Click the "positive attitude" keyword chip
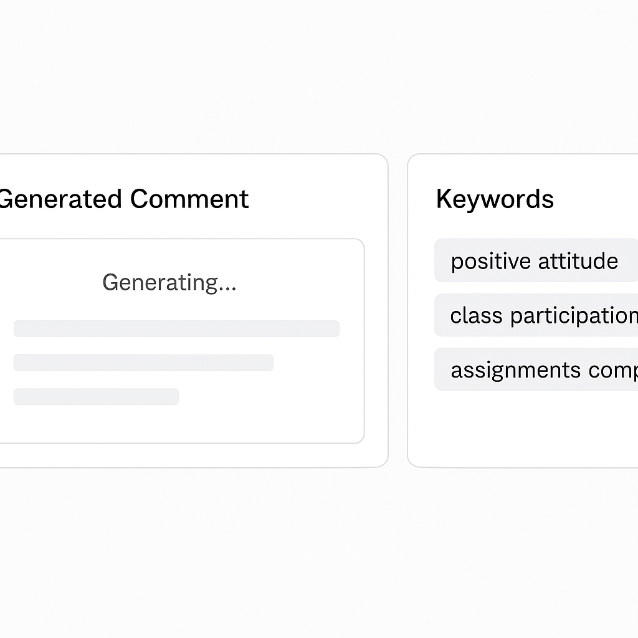Image resolution: width=638 pixels, height=638 pixels. click(535, 260)
